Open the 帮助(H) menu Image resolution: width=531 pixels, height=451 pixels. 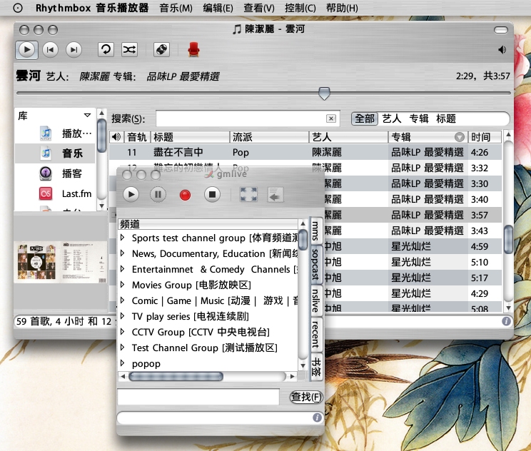tap(342, 8)
